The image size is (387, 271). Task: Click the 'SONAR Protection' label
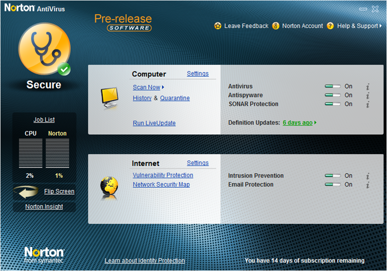pos(253,104)
